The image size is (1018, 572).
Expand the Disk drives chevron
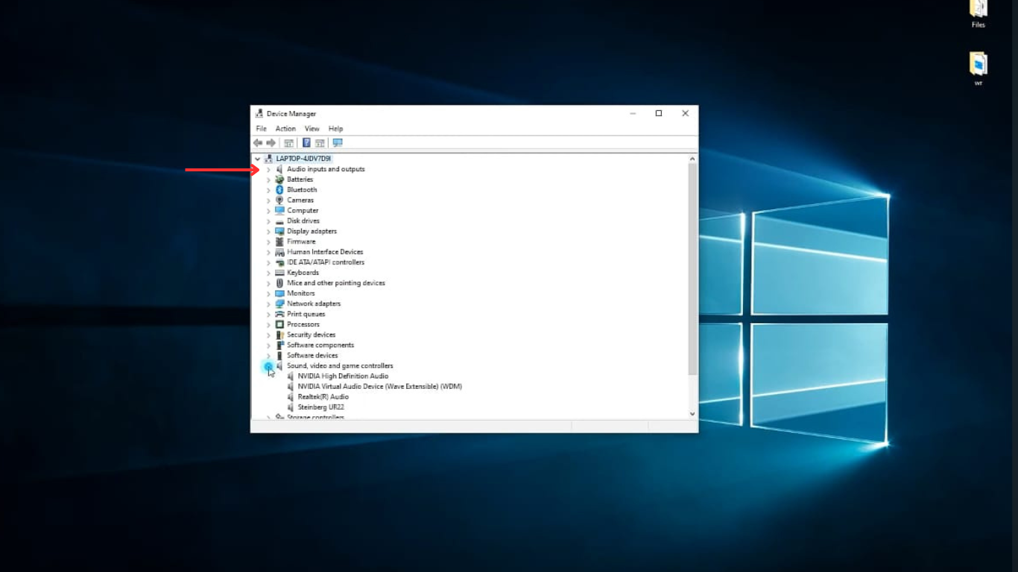[268, 221]
